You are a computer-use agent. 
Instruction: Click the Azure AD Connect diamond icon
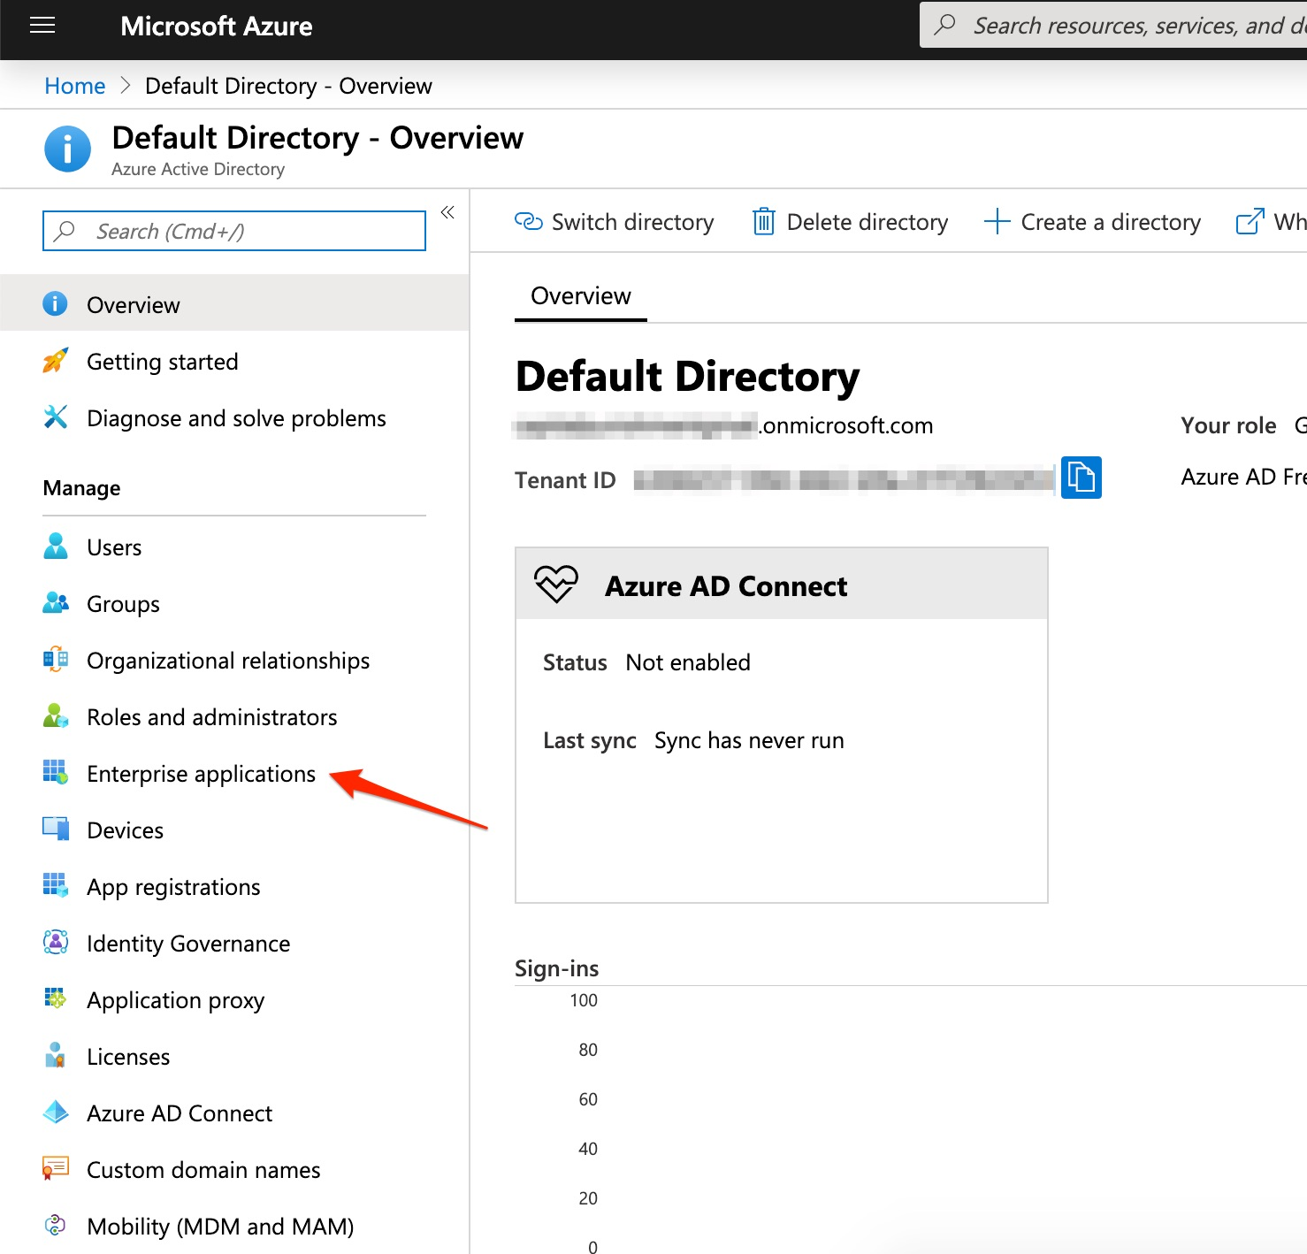coord(55,1113)
